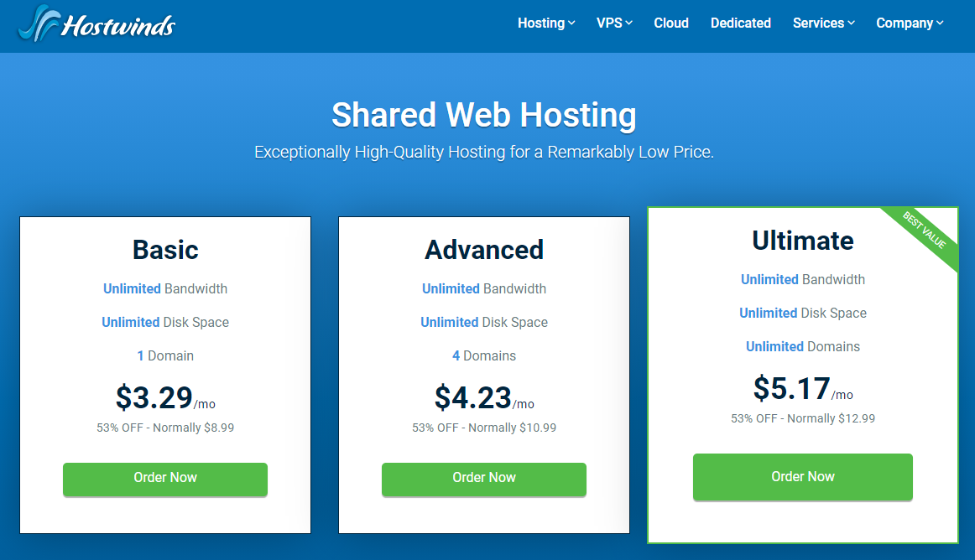Click Unlimited Disk Space in Advanced plan
Screen dimensions: 975x560
(484, 322)
